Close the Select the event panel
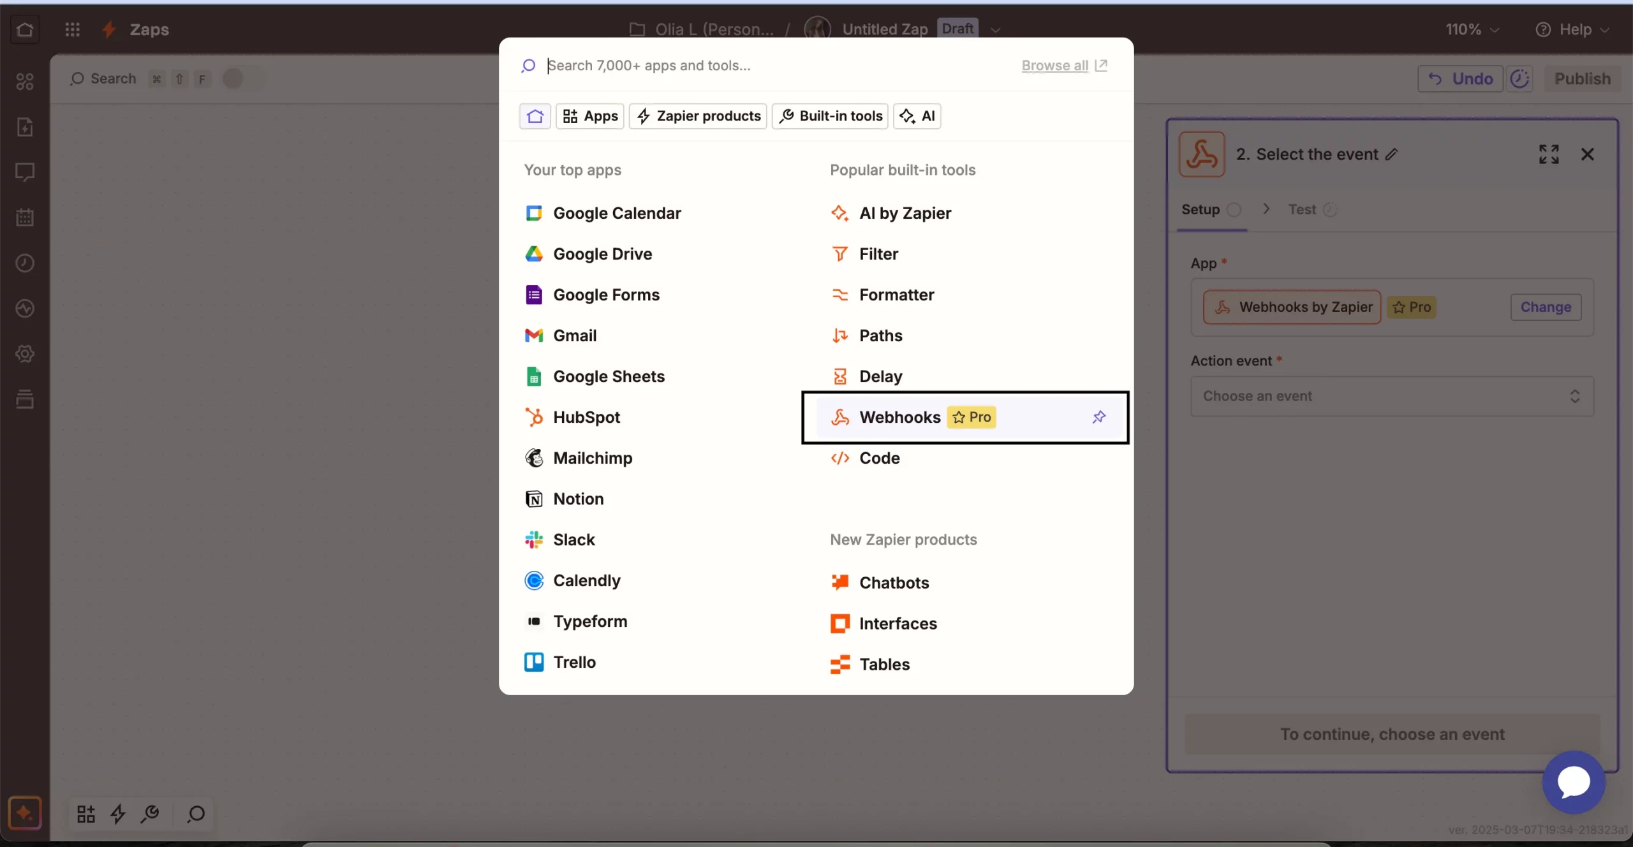Screen dimensions: 1633x847 pos(1588,154)
